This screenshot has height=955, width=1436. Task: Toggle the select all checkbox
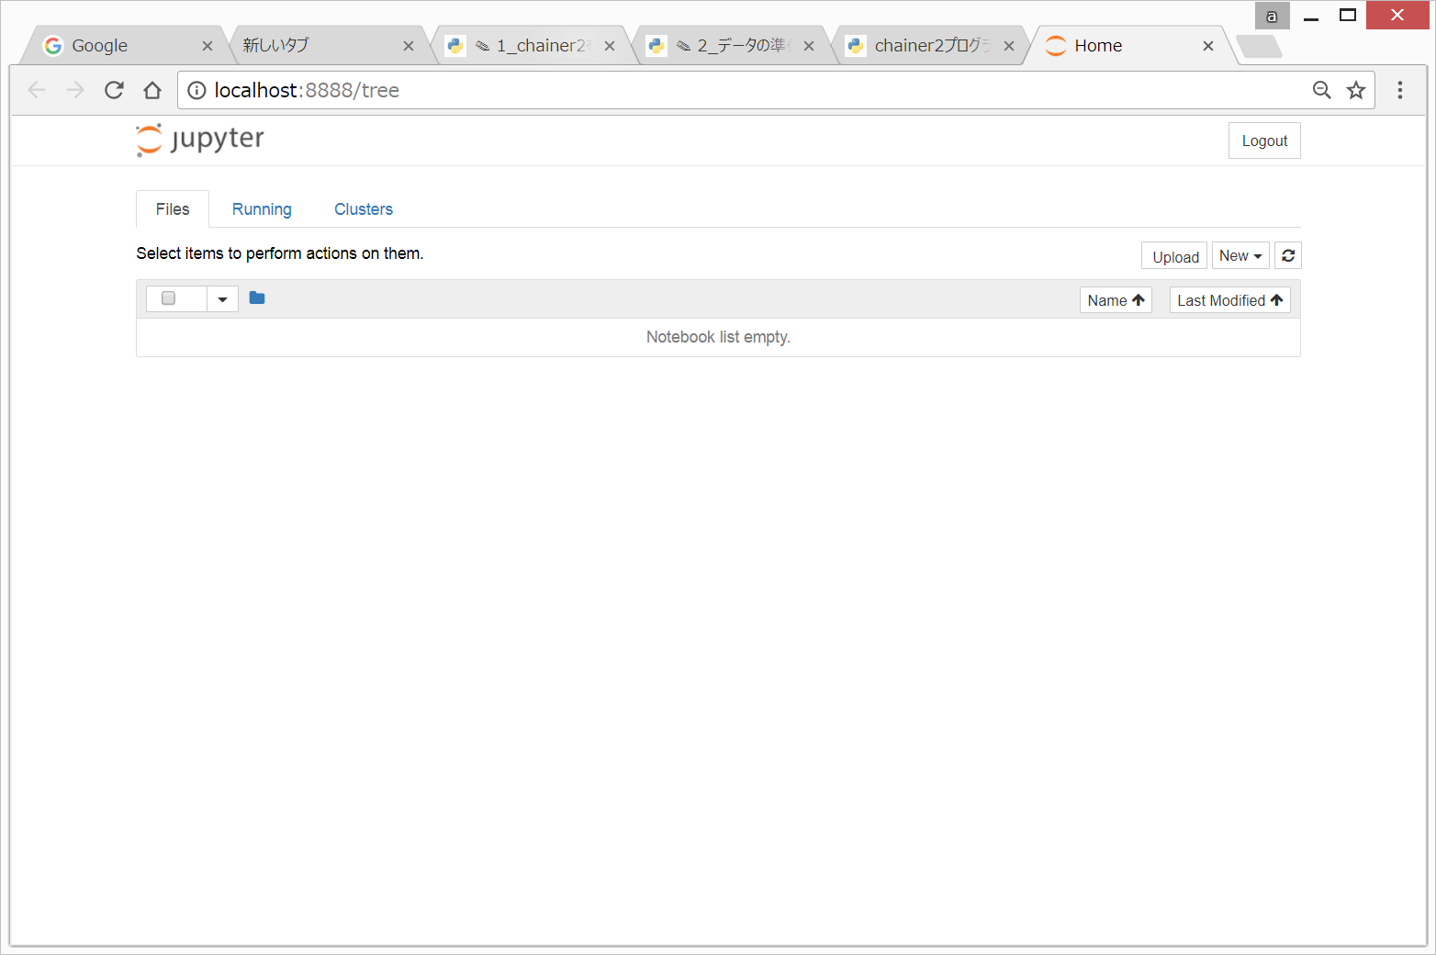pyautogui.click(x=168, y=298)
